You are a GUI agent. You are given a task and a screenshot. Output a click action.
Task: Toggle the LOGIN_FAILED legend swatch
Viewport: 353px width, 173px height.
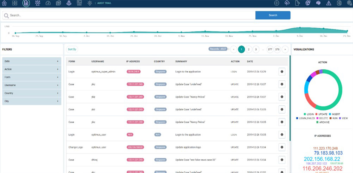click(297, 118)
